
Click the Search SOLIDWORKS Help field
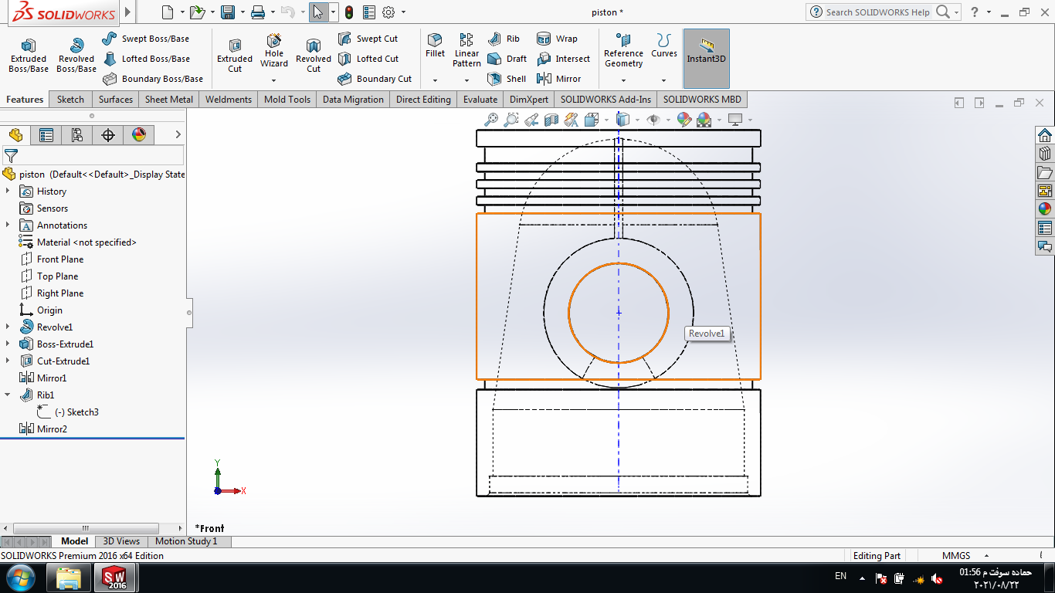pos(877,12)
